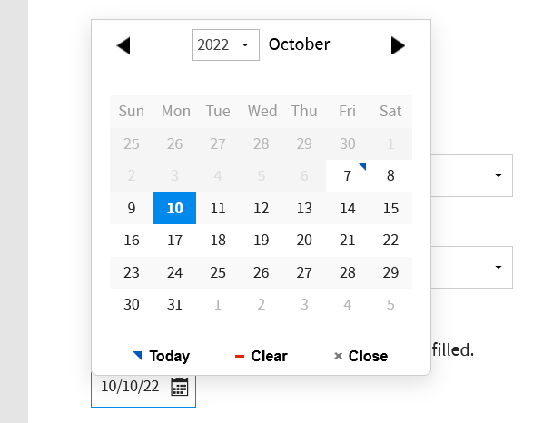Go to the previous month with the left arrow
This screenshot has width=543, height=423.
123,45
